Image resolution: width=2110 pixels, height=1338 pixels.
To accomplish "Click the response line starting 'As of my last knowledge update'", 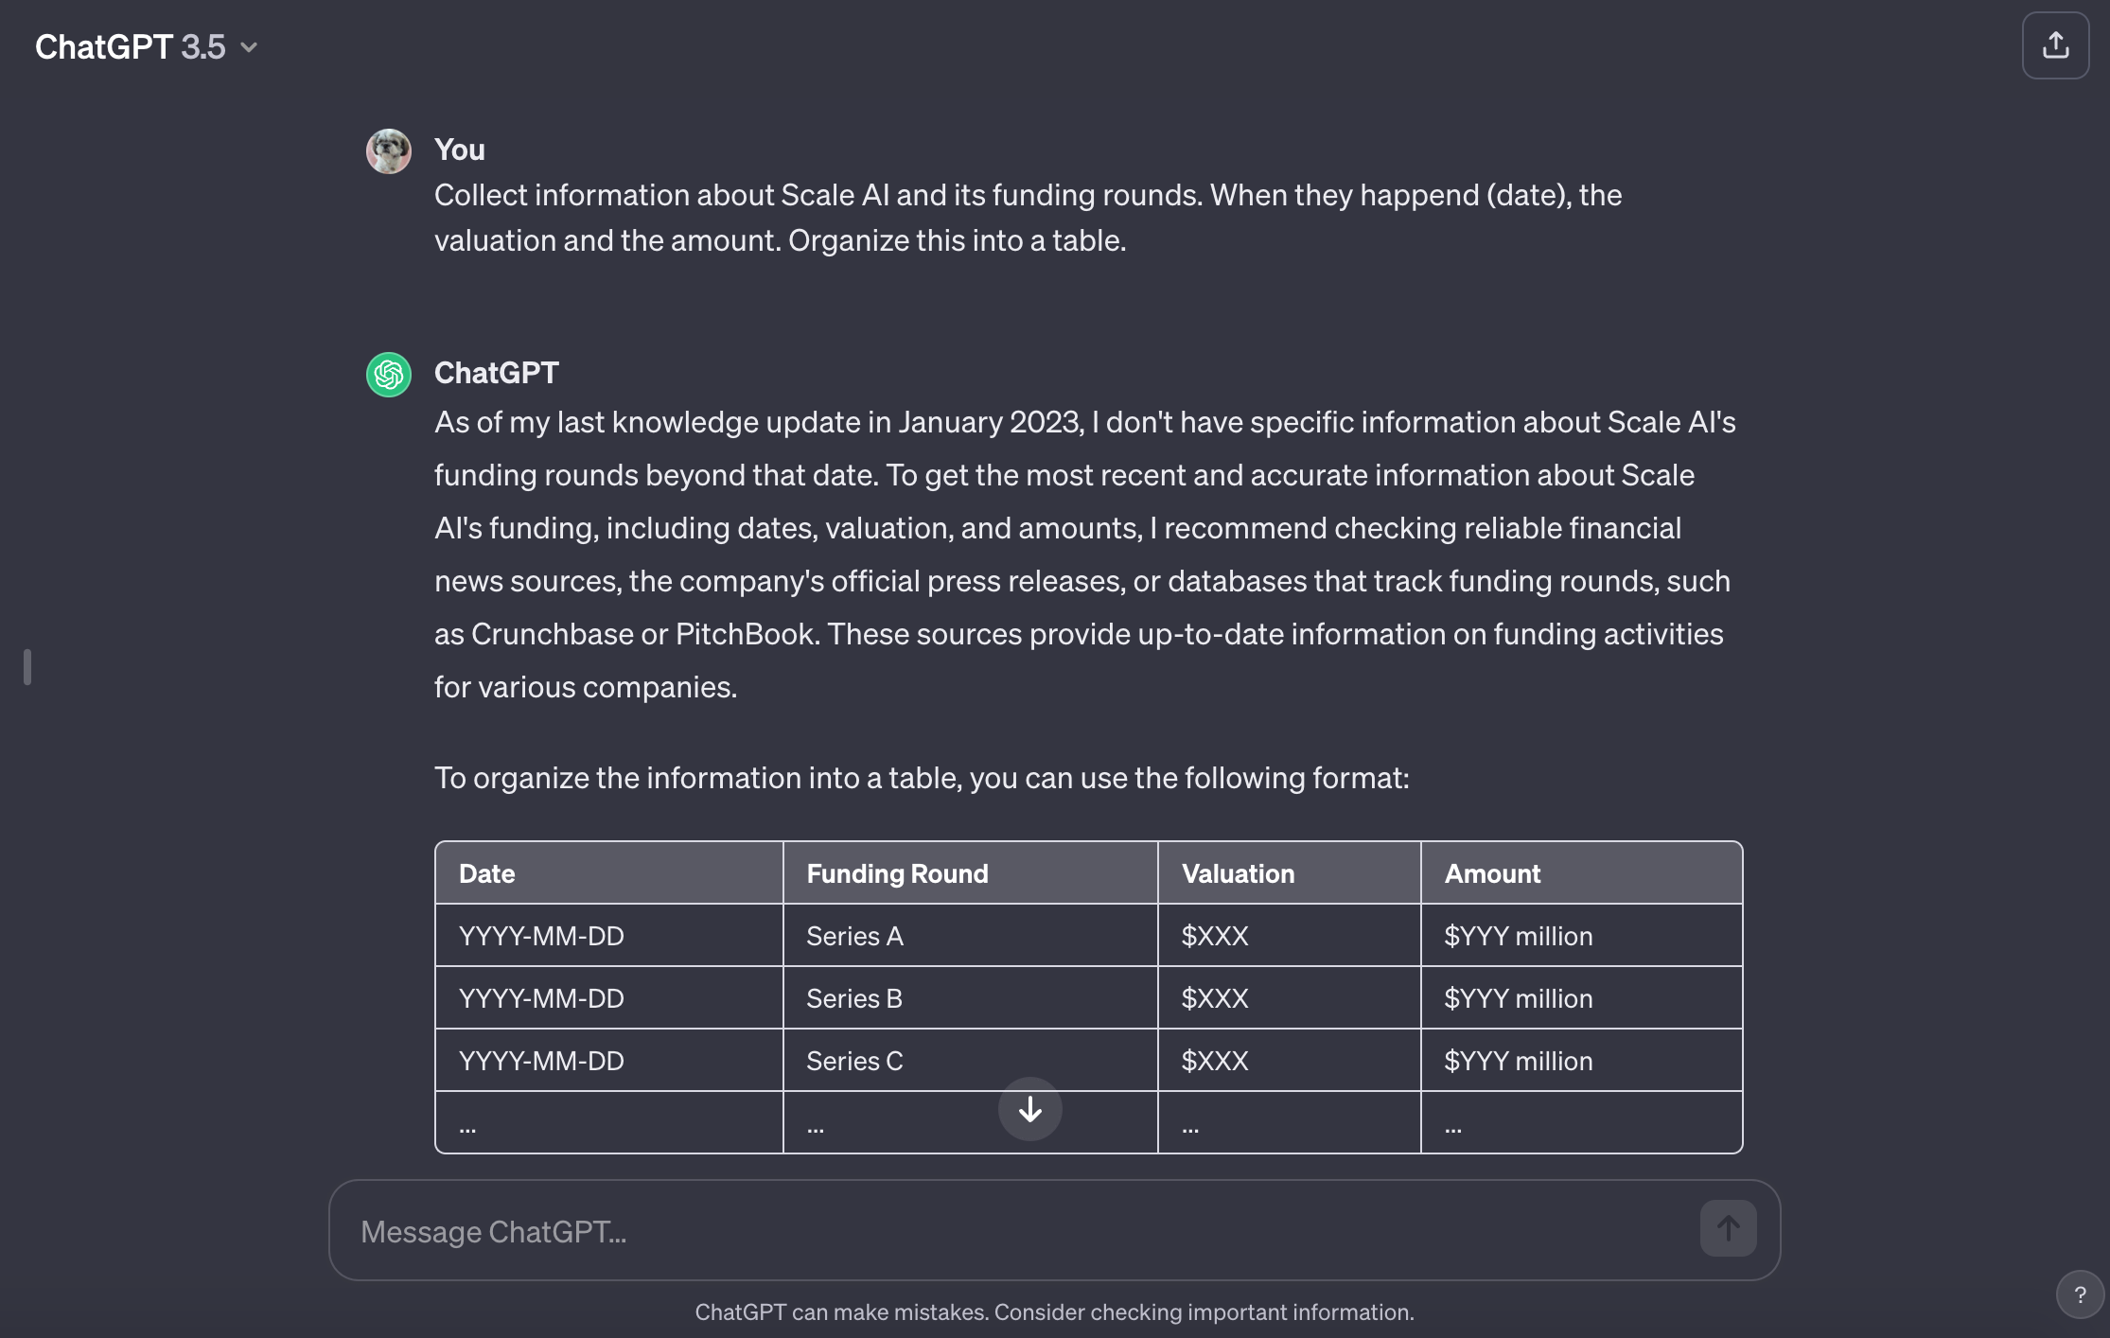I will [x=1085, y=422].
